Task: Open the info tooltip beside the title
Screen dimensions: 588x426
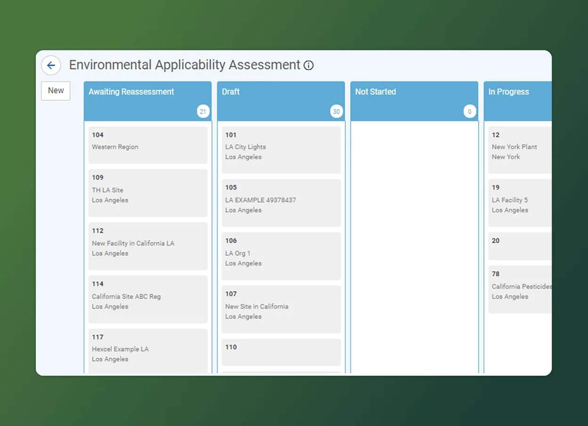Action: tap(309, 65)
